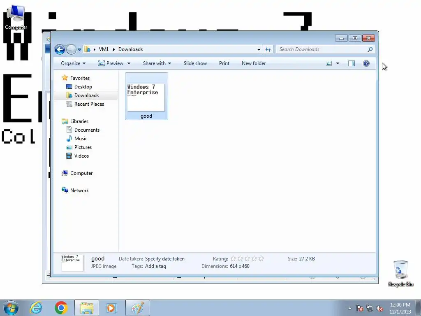The image size is (421, 316).
Task: Select Downloads in Favorites
Action: (86, 95)
